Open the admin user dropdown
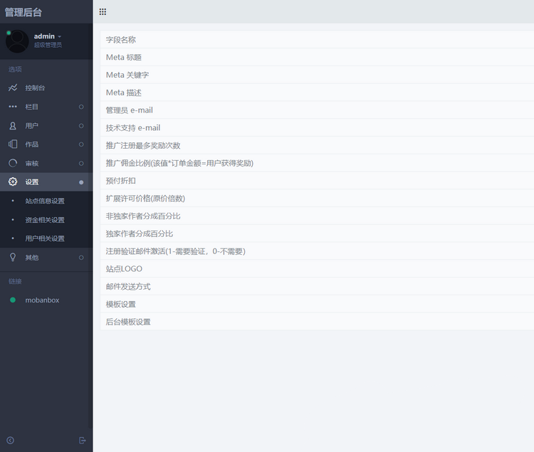This screenshot has height=452, width=534. (48, 36)
